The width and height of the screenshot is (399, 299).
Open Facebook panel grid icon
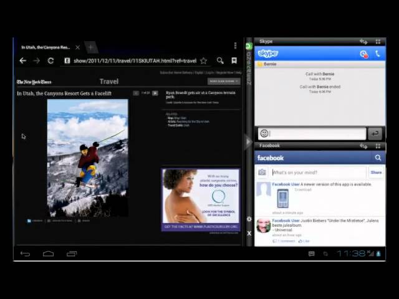pos(378,146)
